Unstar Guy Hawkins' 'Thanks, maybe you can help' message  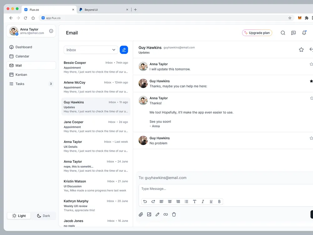pos(311,81)
